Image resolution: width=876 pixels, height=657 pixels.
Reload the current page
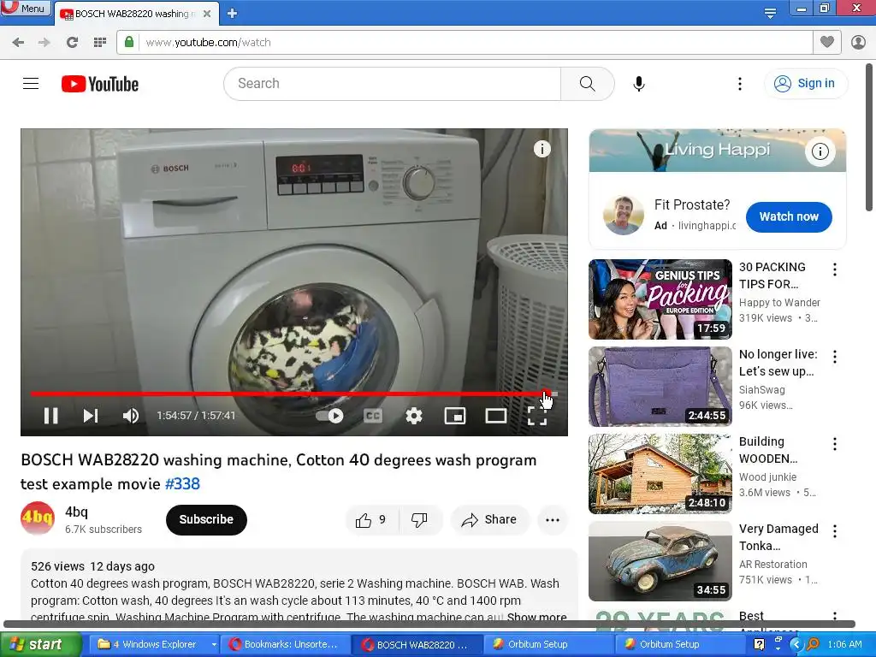coord(72,43)
